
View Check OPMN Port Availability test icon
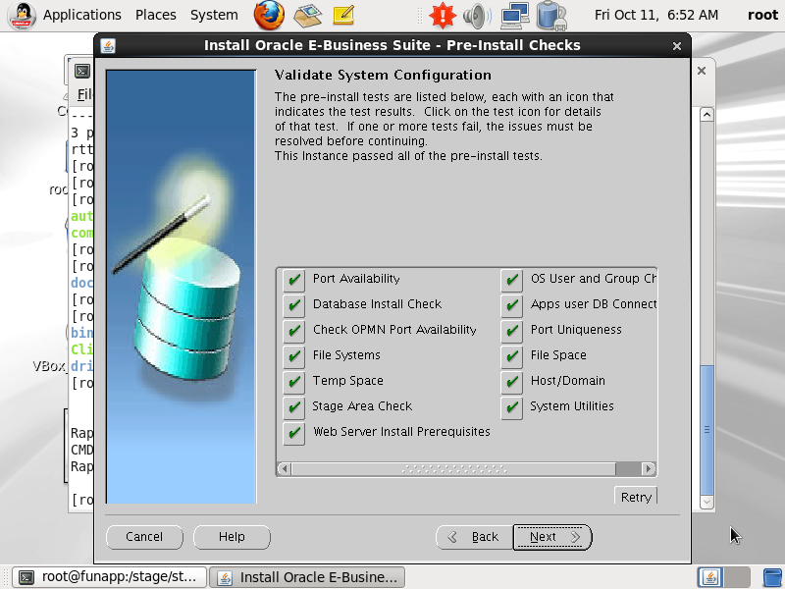pos(293,331)
